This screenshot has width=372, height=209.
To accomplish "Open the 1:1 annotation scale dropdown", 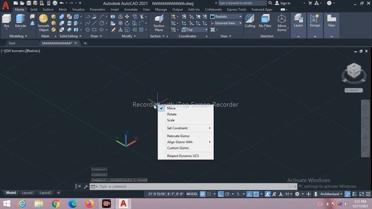I will pos(288,194).
